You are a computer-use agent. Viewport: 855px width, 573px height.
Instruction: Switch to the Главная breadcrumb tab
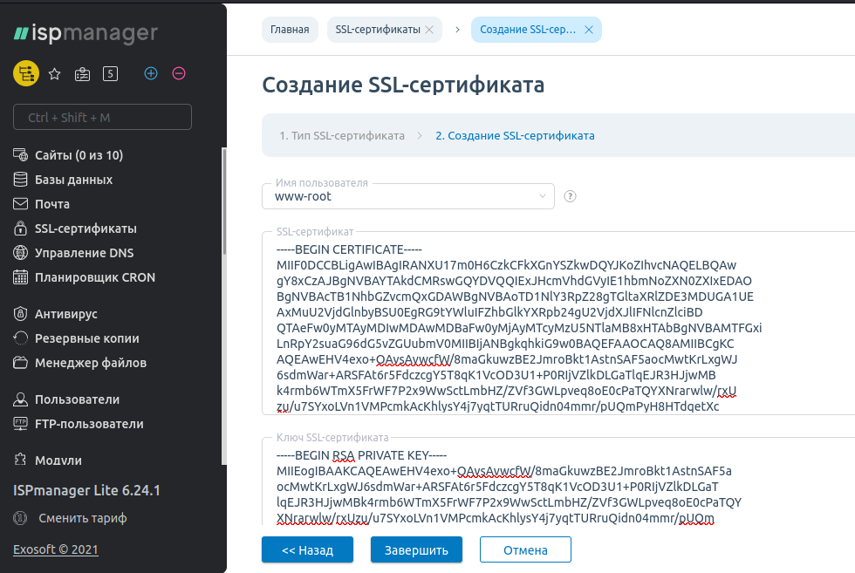point(289,29)
